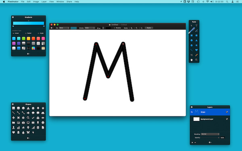Open the gear menu in Shapes panel
This screenshot has height=151, width=242.
click(28, 138)
